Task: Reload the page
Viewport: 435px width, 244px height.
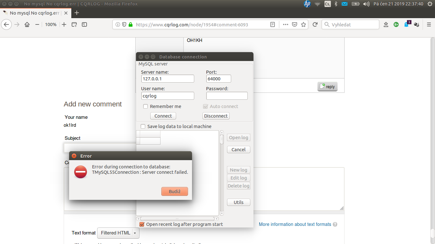Action: pyautogui.click(x=315, y=24)
